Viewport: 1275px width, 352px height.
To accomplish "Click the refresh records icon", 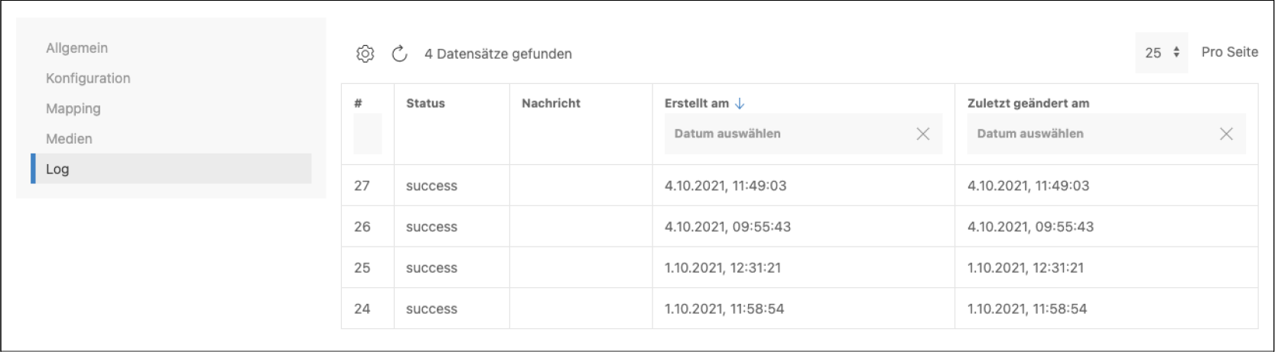I will (399, 53).
